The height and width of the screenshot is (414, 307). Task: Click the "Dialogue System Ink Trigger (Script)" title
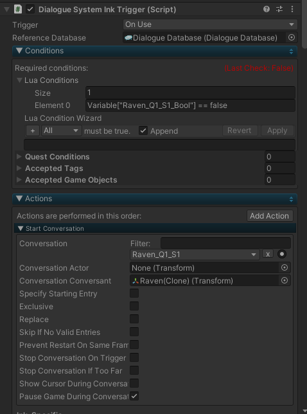[107, 10]
